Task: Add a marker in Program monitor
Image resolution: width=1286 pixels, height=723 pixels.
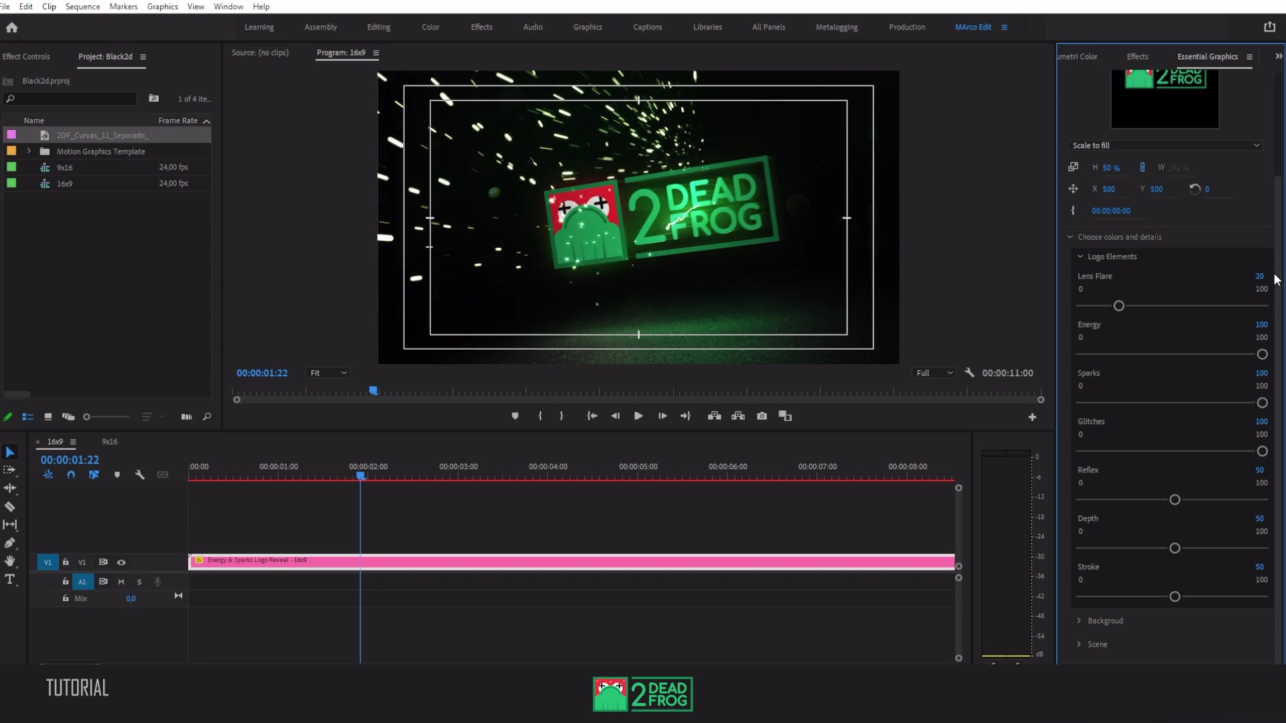Action: (515, 416)
